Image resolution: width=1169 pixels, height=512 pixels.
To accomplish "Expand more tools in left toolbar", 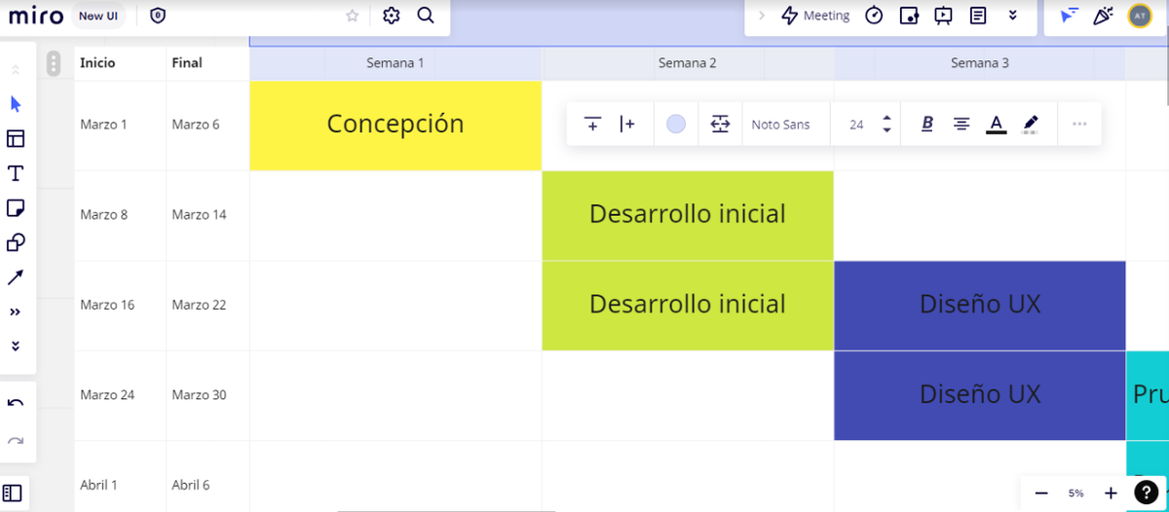I will pos(16,312).
